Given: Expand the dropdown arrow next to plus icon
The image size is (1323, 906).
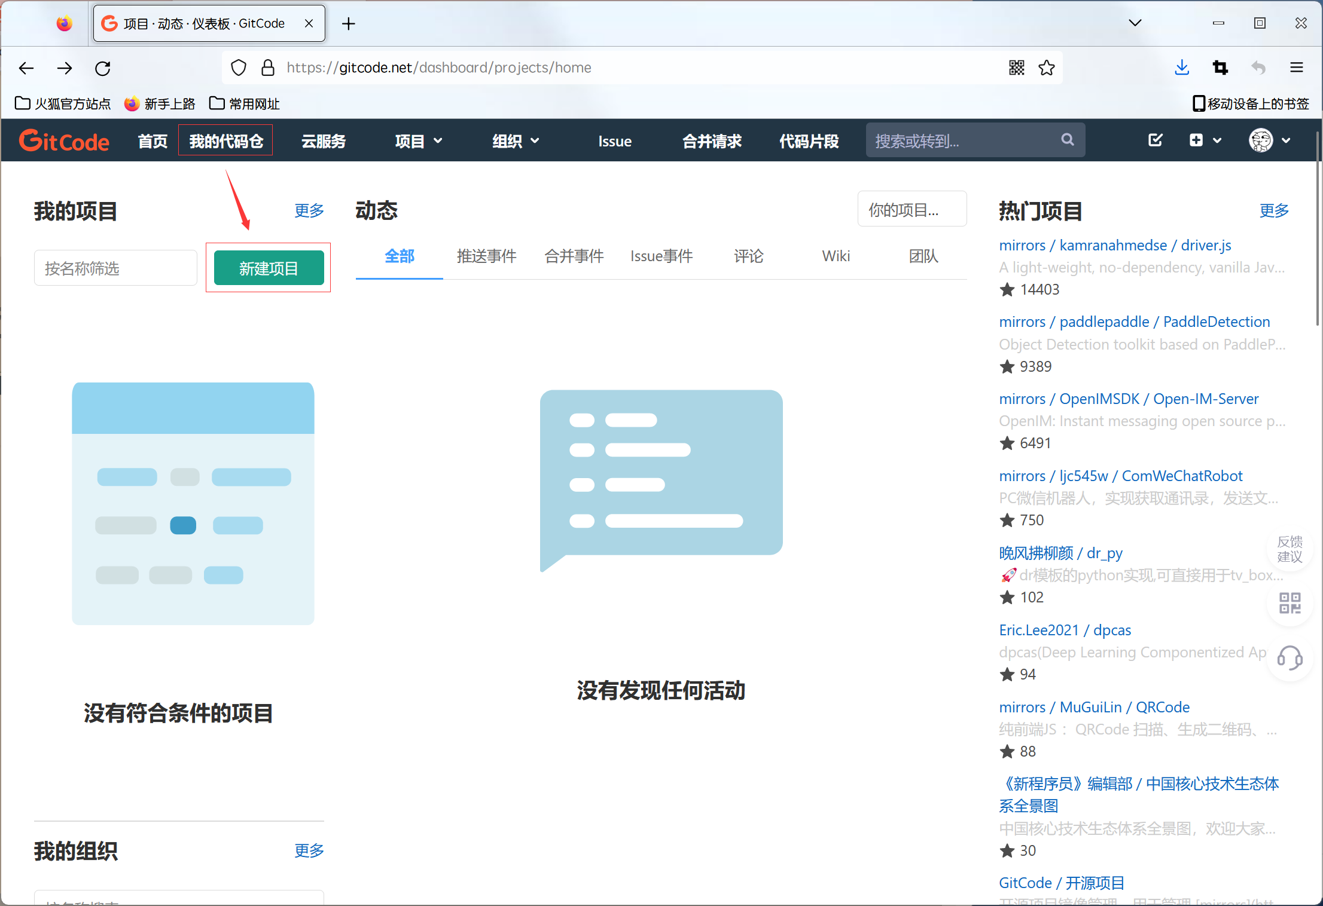Looking at the screenshot, I should click(x=1217, y=140).
